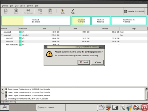Screen dimensions: 148x111
Task: Click the lifebuoy help icon in the taskbar
Action: [x=136, y=107]
